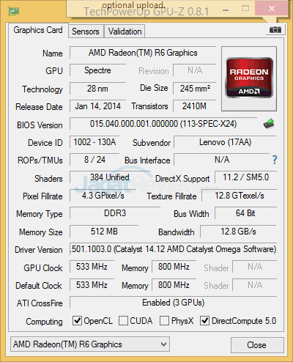Viewport: 293px width, 362px height.
Task: Maximize the GPU-Z window
Action: point(245,9)
